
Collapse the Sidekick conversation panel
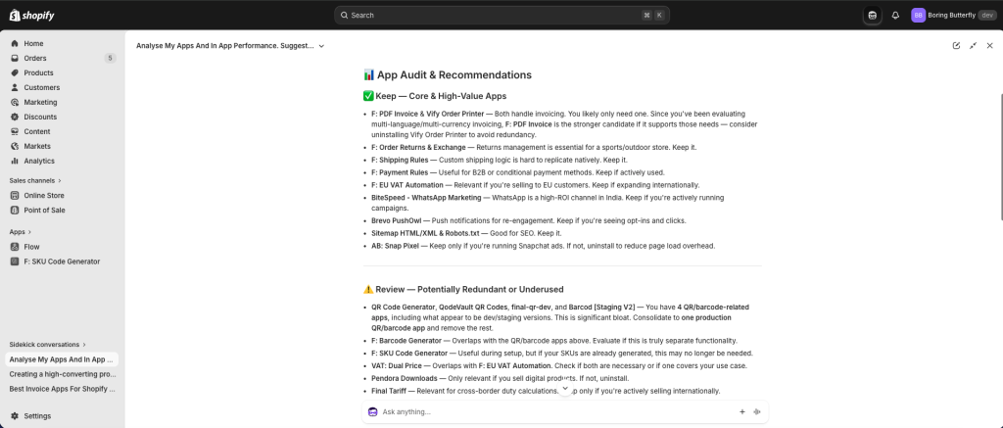pos(973,45)
